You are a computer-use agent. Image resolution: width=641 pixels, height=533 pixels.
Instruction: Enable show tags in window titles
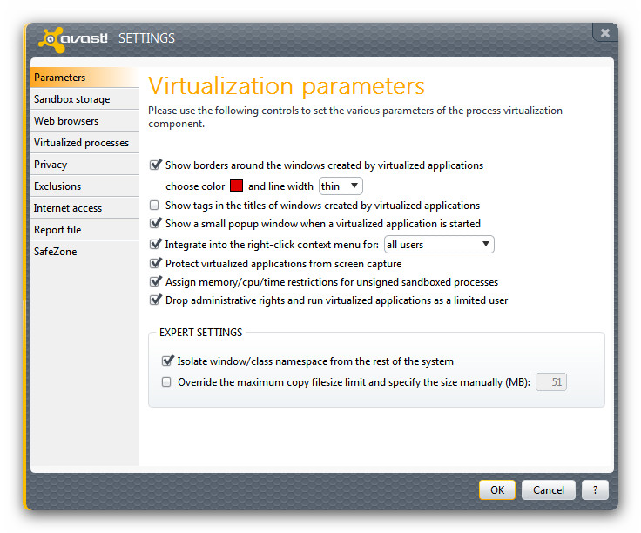coord(155,206)
